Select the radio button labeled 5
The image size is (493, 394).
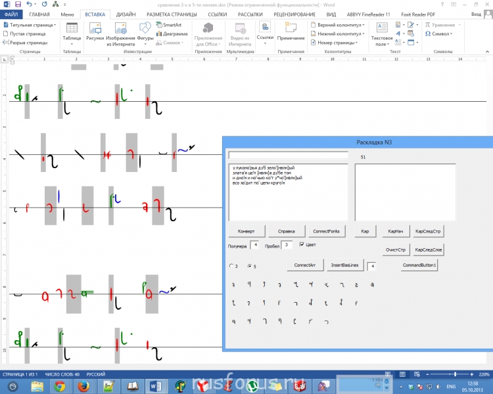click(x=248, y=266)
